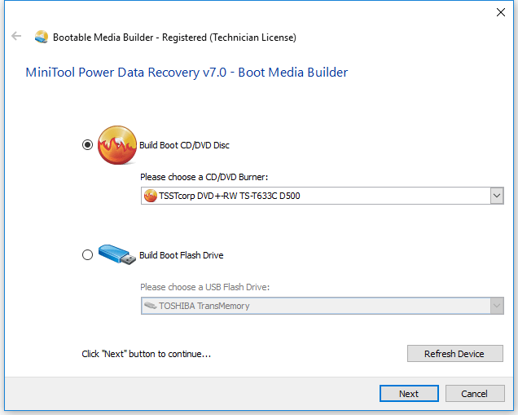The height and width of the screenshot is (415, 518).
Task: Click the Bootable Media Builder app icon
Action: click(42, 37)
